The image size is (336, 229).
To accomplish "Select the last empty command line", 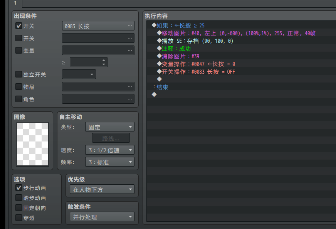I will [x=241, y=95].
